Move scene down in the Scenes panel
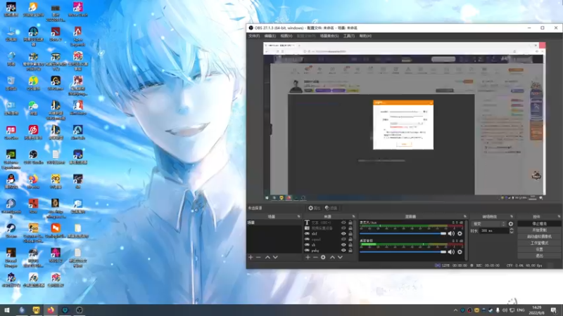Image resolution: width=563 pixels, height=316 pixels. click(x=275, y=257)
